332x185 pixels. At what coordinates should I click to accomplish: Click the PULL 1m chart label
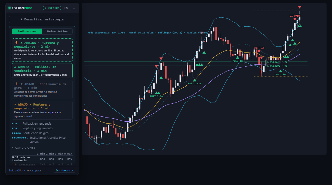[238, 61]
